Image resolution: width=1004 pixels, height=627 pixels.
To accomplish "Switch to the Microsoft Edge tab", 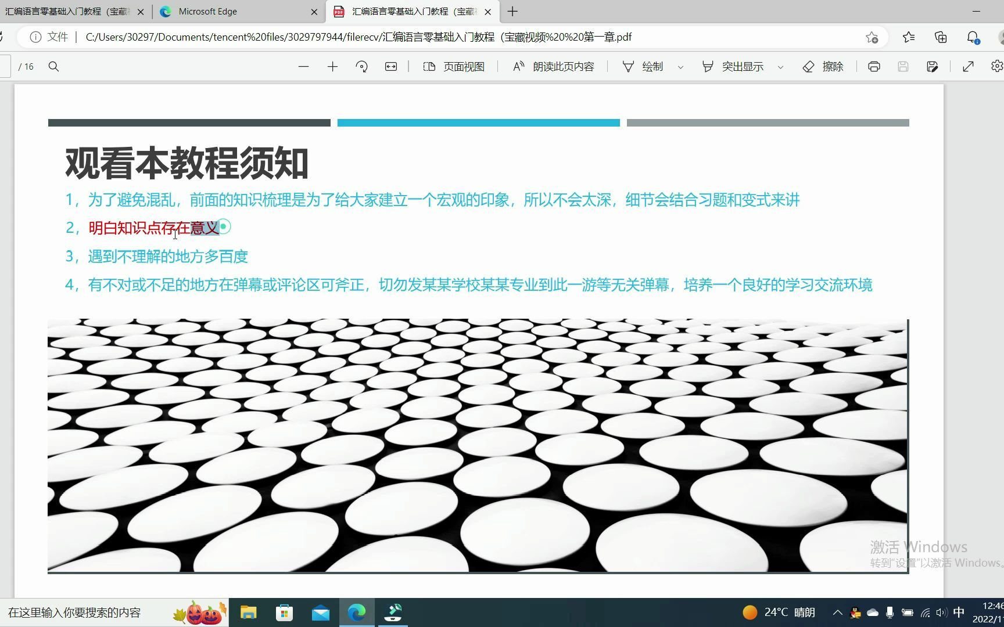I will pyautogui.click(x=238, y=12).
